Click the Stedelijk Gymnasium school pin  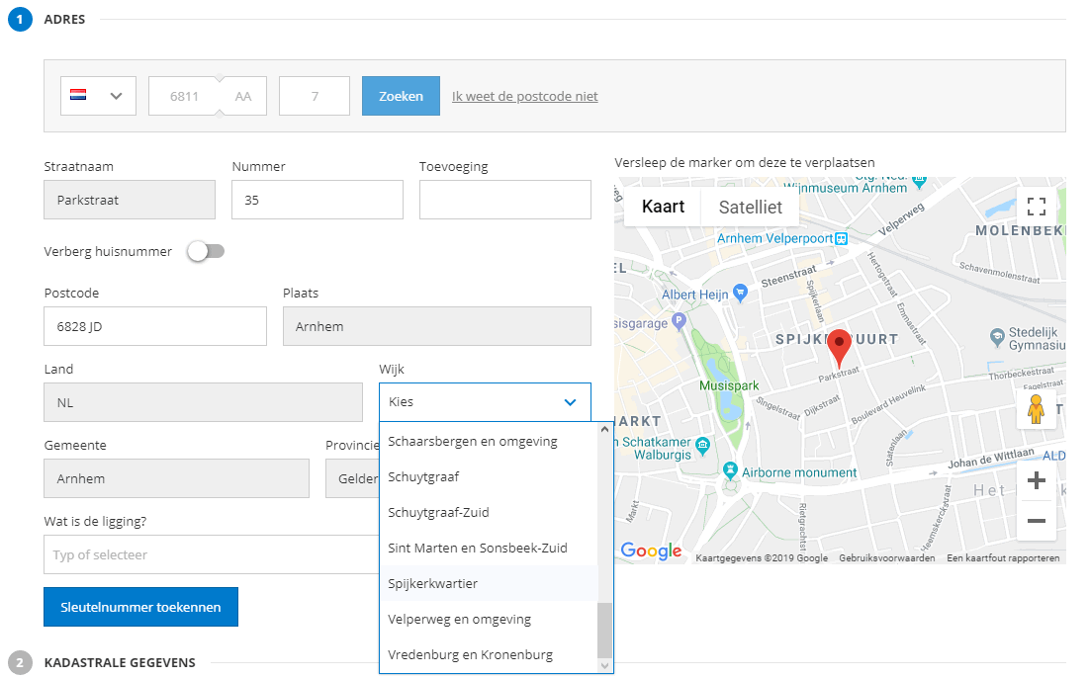pyautogui.click(x=997, y=337)
